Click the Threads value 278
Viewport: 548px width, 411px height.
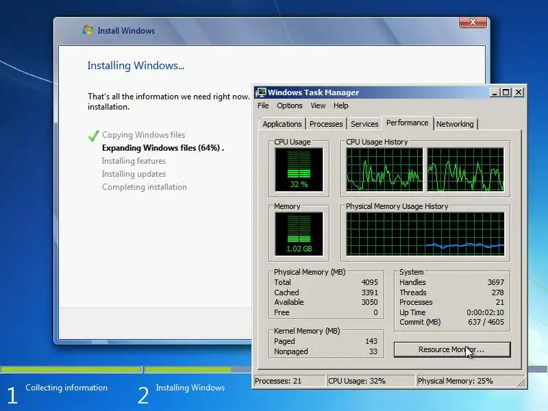[498, 292]
